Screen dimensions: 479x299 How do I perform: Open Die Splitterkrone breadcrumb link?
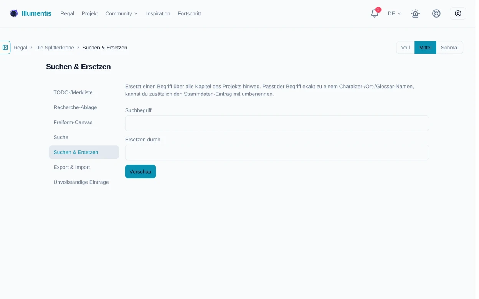click(x=55, y=48)
